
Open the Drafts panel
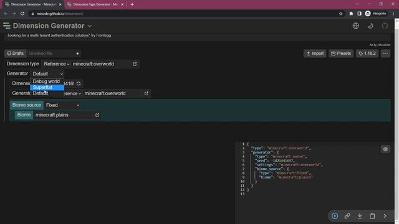coord(15,54)
